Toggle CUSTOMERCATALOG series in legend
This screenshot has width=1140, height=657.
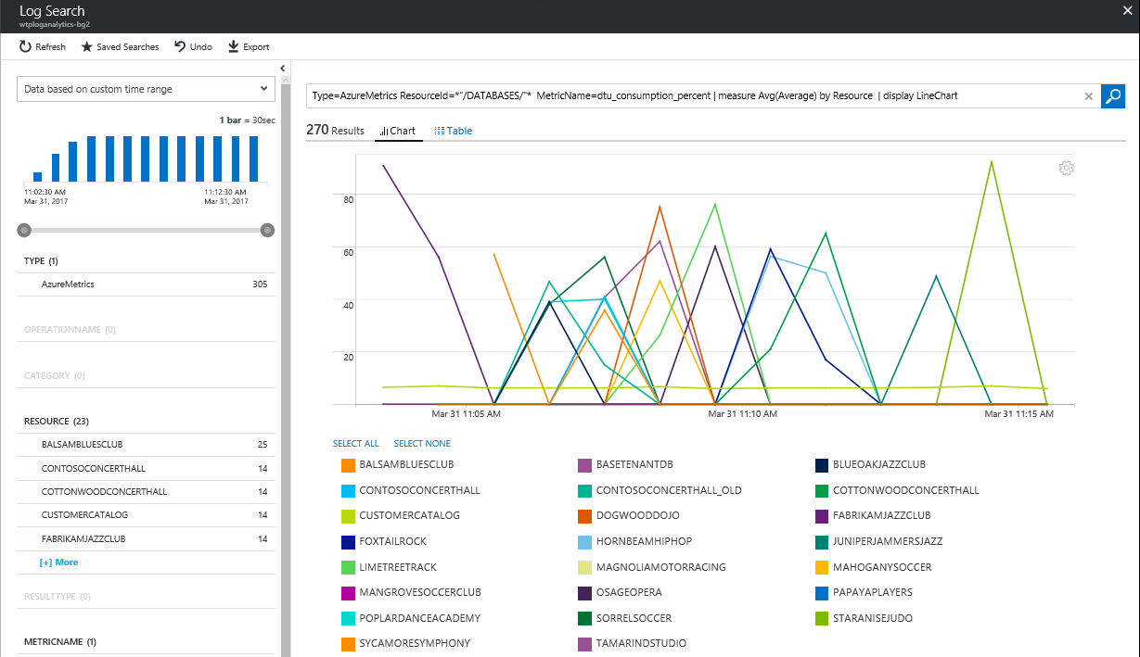(x=401, y=515)
